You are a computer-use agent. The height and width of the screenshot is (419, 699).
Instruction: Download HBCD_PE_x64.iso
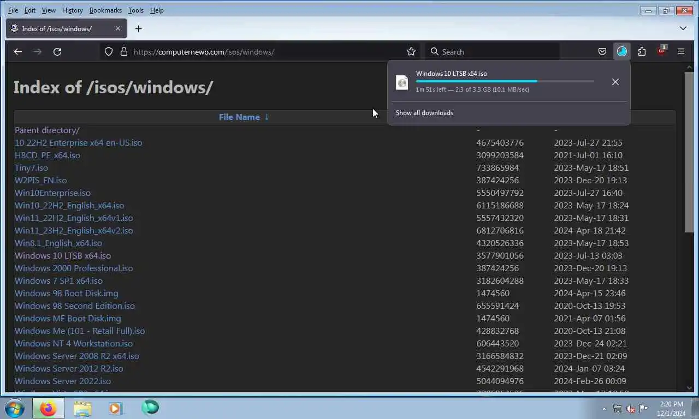(48, 155)
